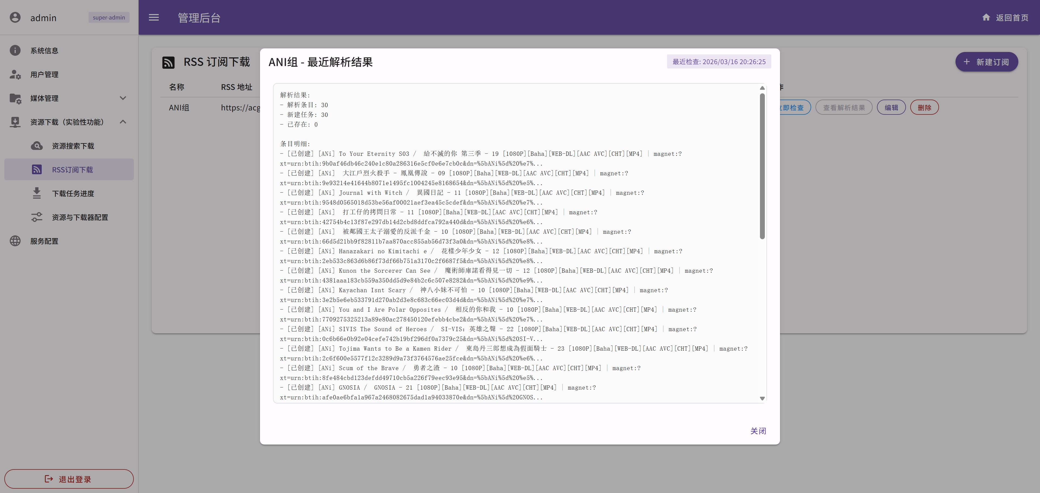
Task: Collapse the 资源下载 section chevron
Action: 123,122
